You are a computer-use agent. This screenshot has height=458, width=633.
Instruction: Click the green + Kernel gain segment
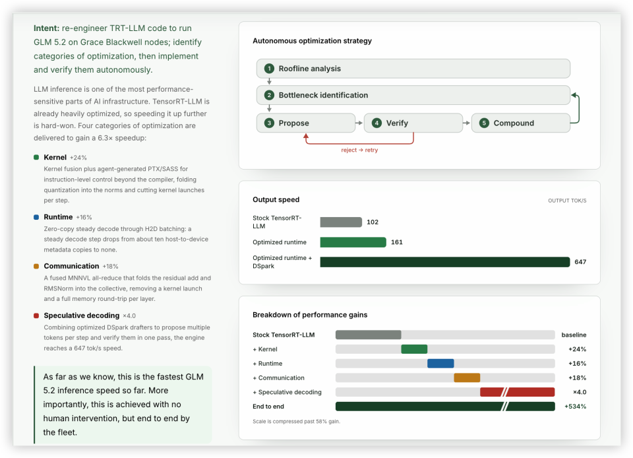[x=414, y=349]
